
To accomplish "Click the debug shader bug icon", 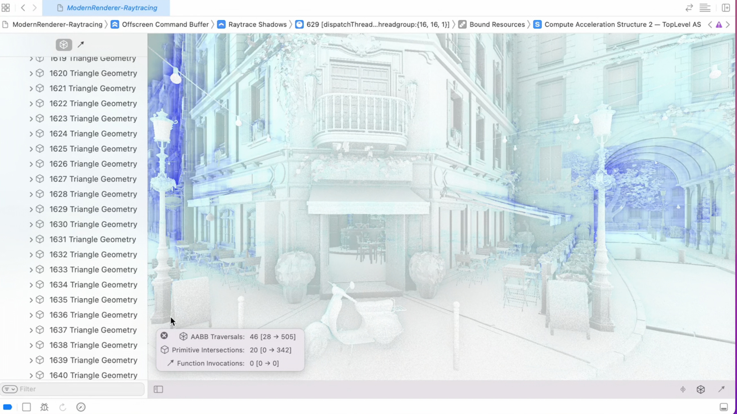I will tap(44, 407).
